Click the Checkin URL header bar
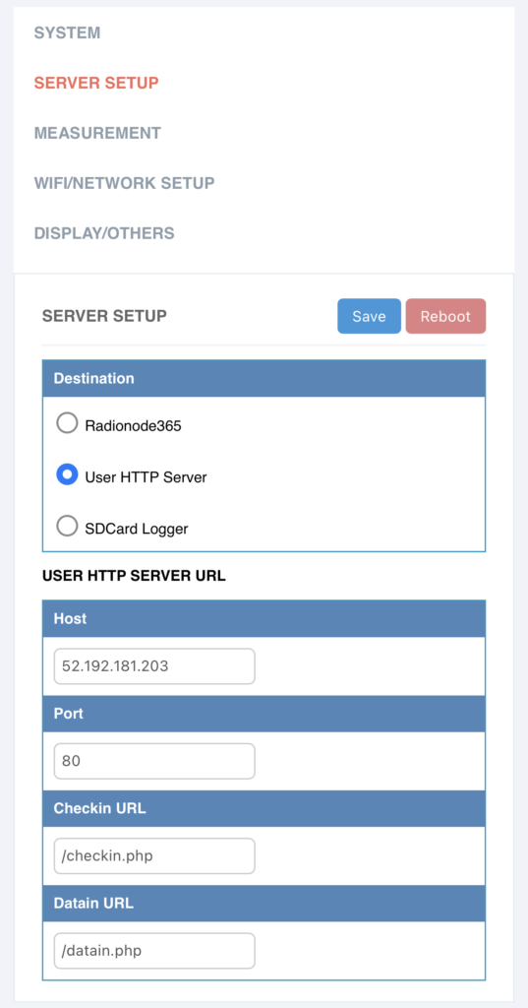Screen dimensions: 528x1008 pos(264,809)
